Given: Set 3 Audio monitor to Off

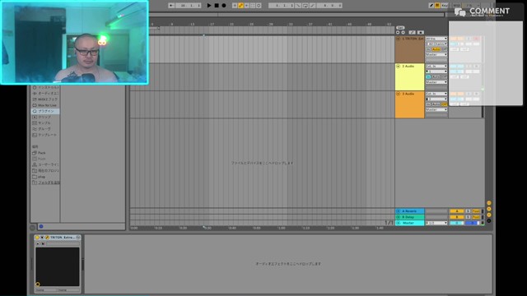Looking at the screenshot, I should (445, 104).
